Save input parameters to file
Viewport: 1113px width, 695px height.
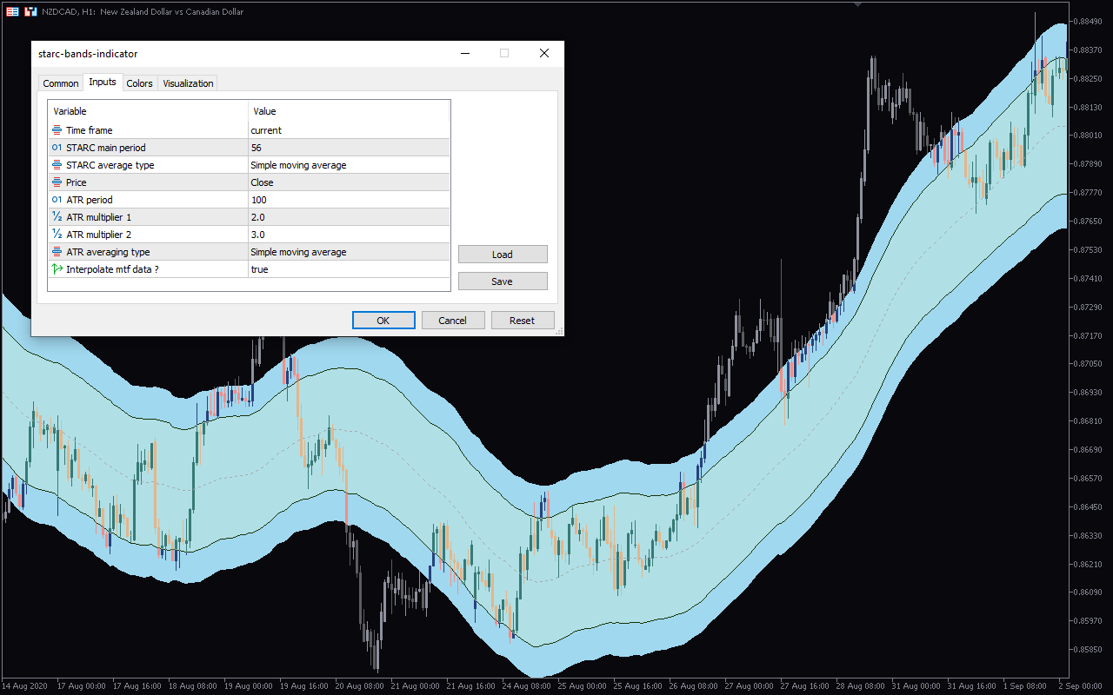point(503,281)
